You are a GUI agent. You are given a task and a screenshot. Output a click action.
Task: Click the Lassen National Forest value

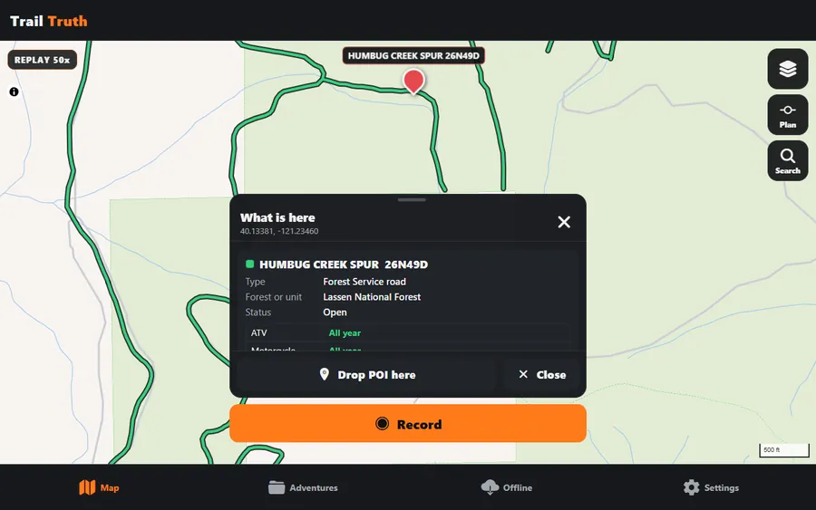click(372, 297)
